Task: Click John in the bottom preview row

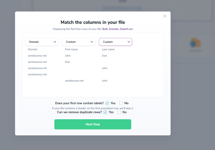Action: click(x=105, y=81)
